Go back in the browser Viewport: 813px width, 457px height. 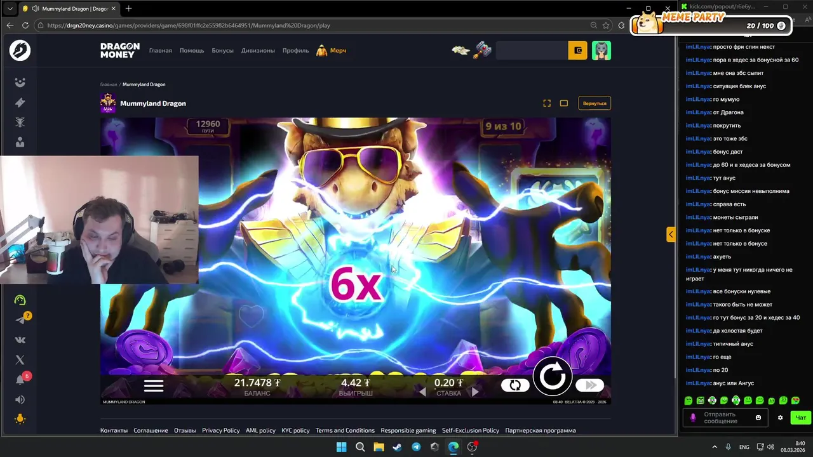click(x=10, y=25)
